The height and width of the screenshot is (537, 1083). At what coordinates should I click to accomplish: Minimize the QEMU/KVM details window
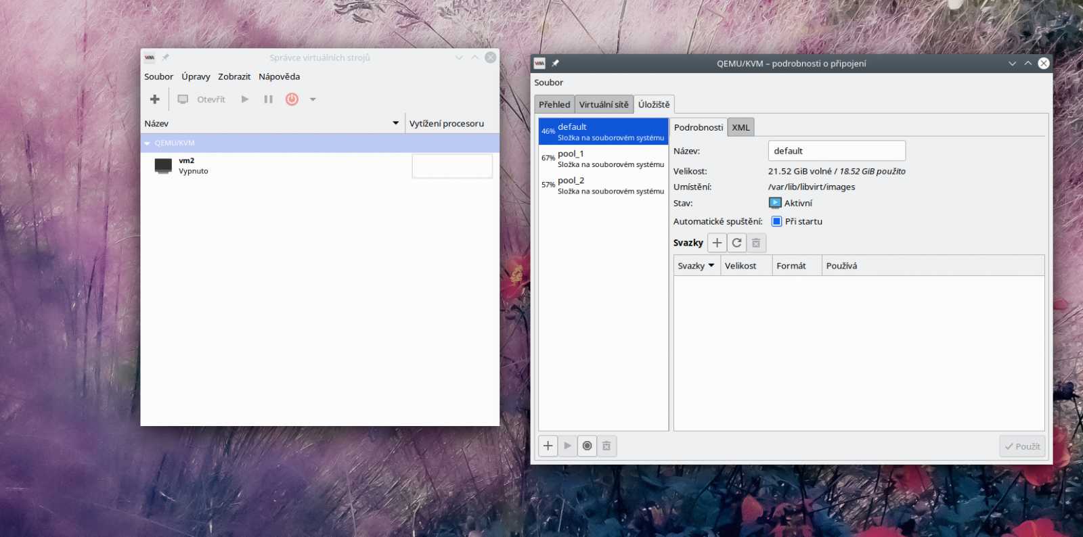pyautogui.click(x=1012, y=63)
